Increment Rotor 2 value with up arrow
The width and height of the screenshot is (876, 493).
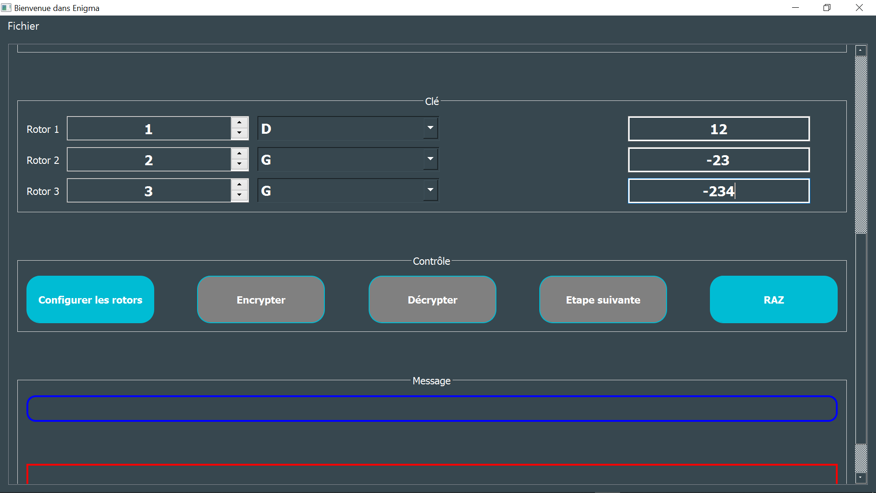click(x=240, y=153)
